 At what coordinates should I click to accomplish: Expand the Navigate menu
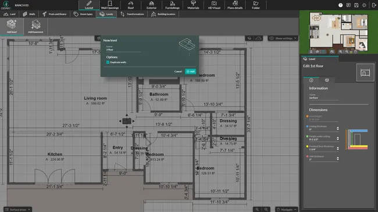286,209
